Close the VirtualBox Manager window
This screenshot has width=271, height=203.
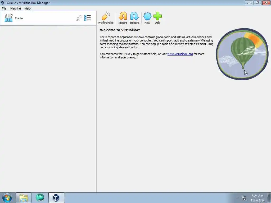point(266,3)
